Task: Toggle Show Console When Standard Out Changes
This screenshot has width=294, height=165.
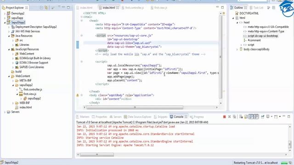Action: [x=251, y=117]
